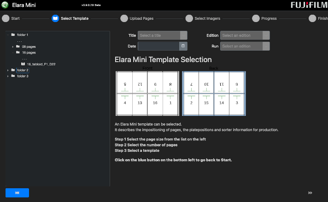328x202 pixels.
Task: Click the Elara Mini green logo icon
Action: (x=5, y=5)
